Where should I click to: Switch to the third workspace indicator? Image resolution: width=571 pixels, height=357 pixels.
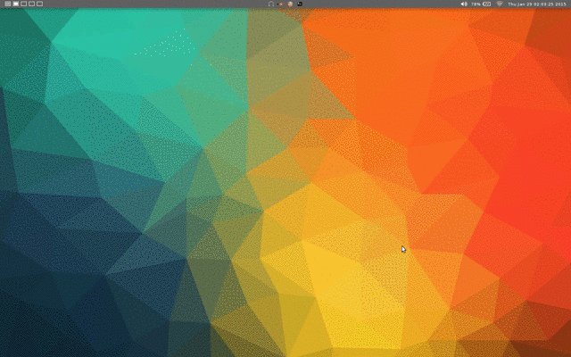pos(24,4)
